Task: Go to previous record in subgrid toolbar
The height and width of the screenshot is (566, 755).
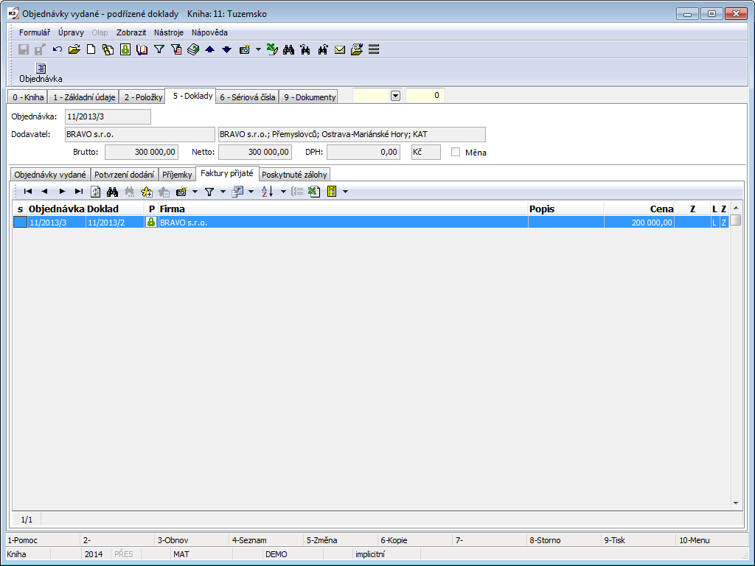Action: click(x=45, y=192)
